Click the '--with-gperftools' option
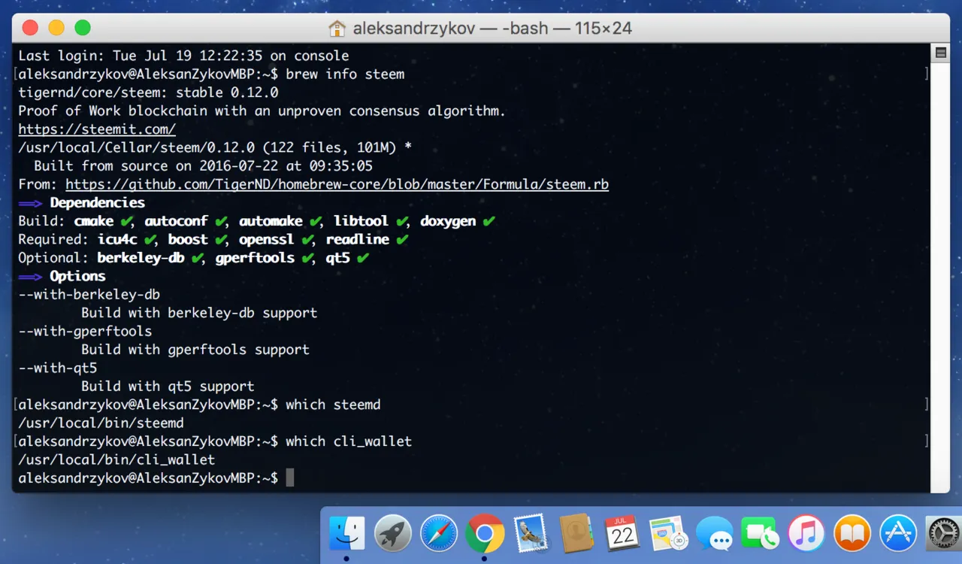The image size is (962, 564). (85, 331)
